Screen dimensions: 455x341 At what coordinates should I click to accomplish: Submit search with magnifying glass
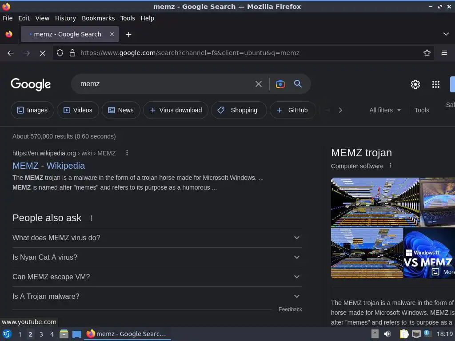point(298,84)
